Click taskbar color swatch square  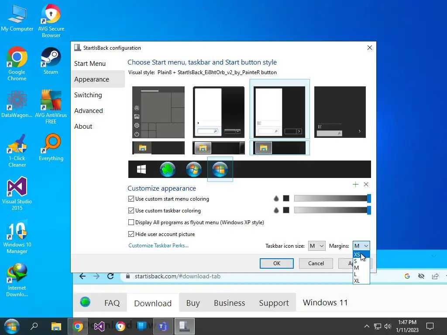[x=286, y=210]
